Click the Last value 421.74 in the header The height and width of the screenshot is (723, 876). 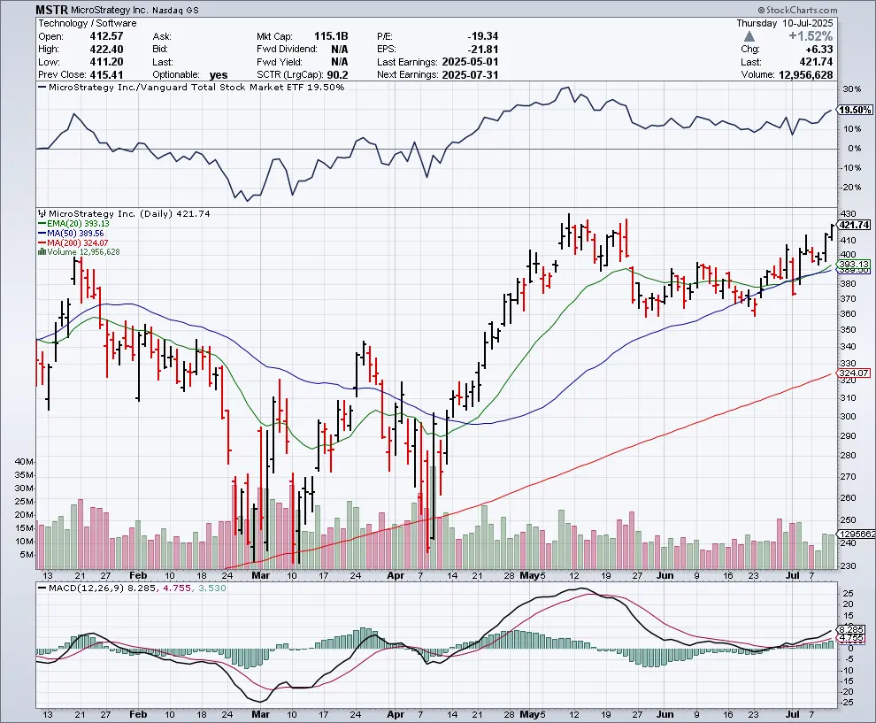(x=816, y=62)
